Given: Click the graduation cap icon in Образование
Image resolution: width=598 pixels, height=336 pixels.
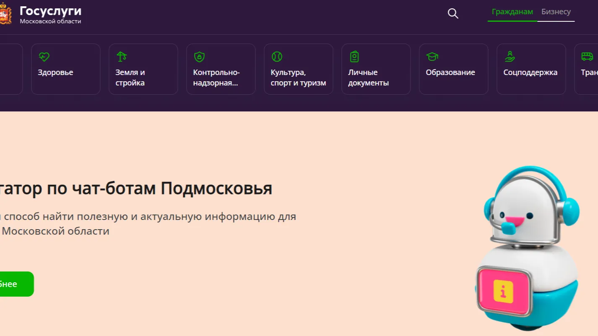Looking at the screenshot, I should click(432, 57).
